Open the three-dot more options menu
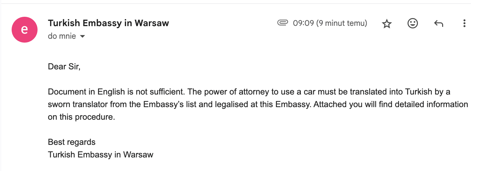Viewport: 480px width, 171px height. point(464,24)
